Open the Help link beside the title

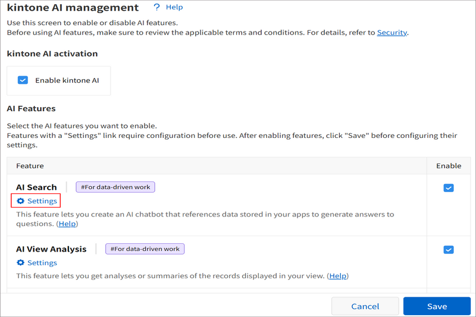(x=174, y=7)
